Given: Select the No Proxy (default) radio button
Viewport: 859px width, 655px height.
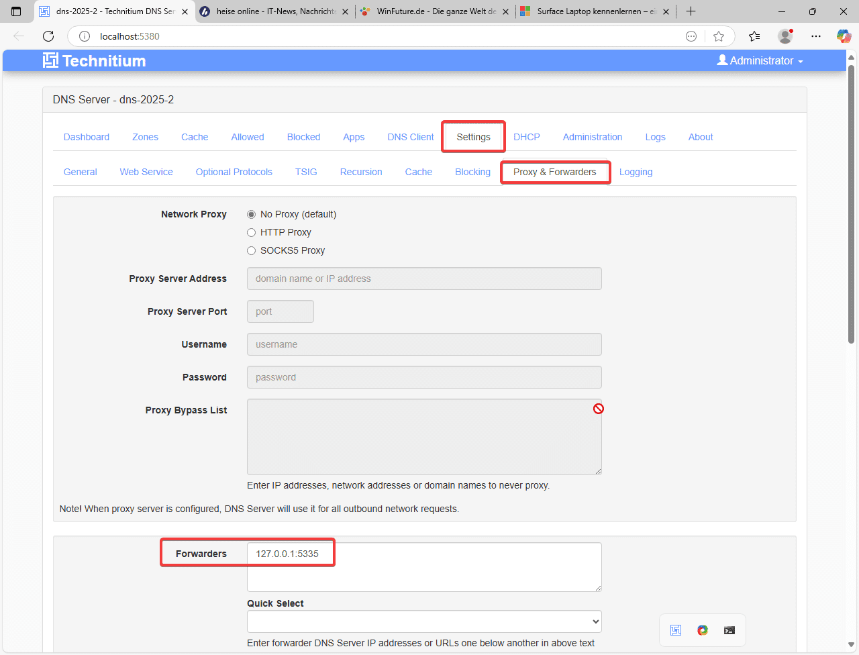Looking at the screenshot, I should point(252,214).
